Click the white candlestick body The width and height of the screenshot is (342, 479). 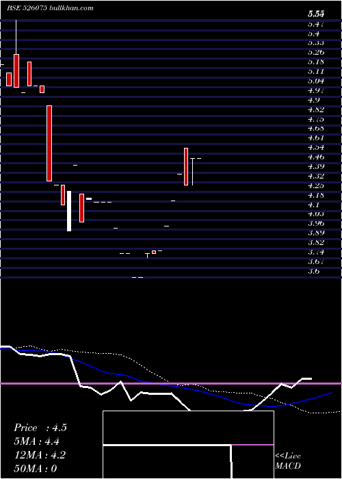[x=69, y=211]
